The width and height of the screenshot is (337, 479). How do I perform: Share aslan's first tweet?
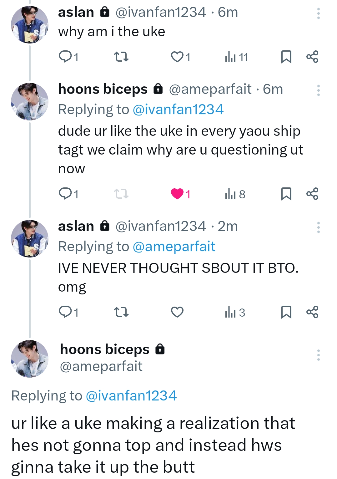pyautogui.click(x=312, y=57)
